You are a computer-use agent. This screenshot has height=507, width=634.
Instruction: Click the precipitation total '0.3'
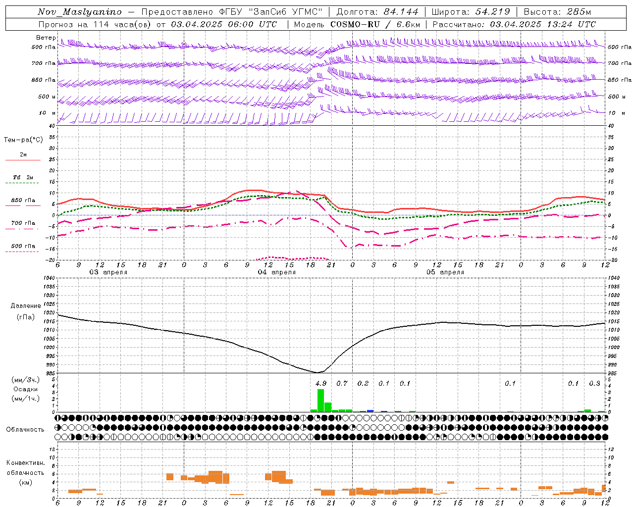[594, 383]
